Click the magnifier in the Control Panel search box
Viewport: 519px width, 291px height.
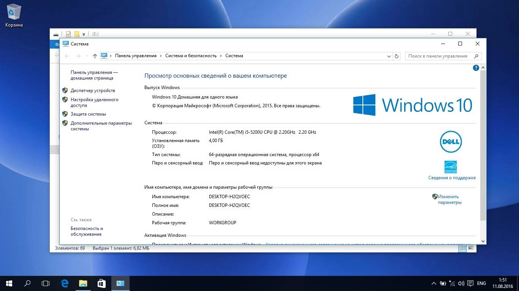pos(476,56)
